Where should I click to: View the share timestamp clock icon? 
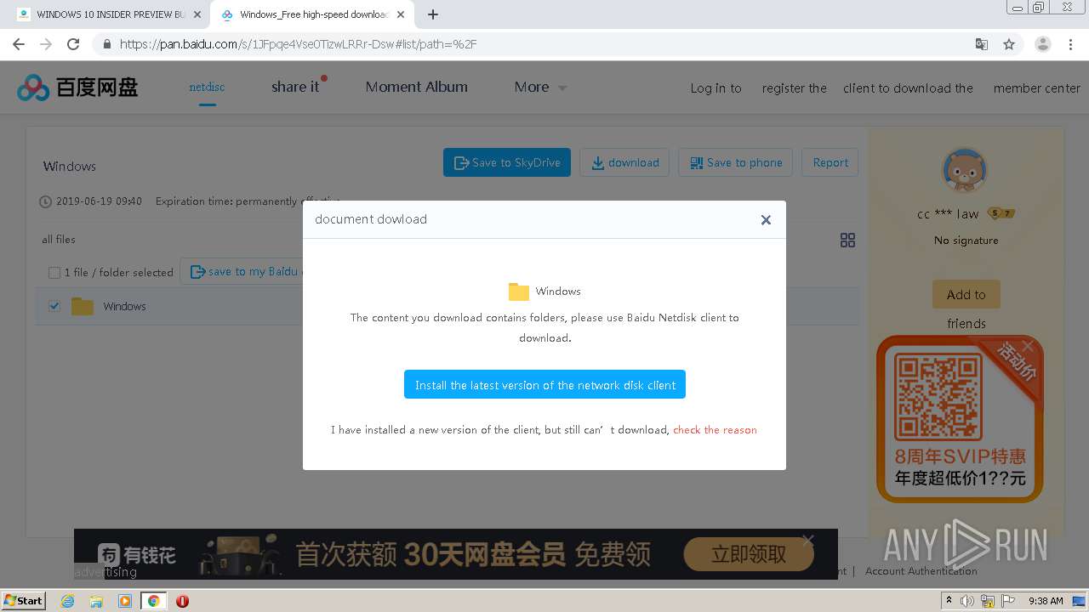46,202
